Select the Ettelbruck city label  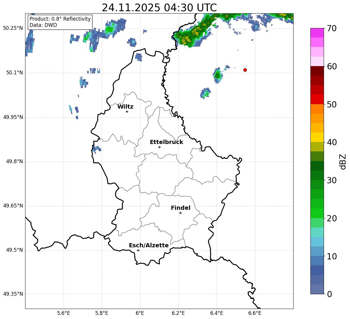166,142
